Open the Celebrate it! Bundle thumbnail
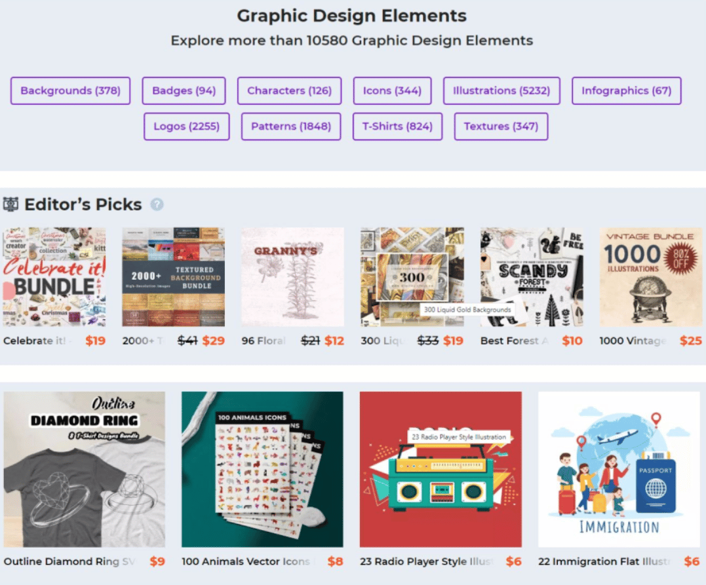Image resolution: width=706 pixels, height=585 pixels. (x=54, y=276)
